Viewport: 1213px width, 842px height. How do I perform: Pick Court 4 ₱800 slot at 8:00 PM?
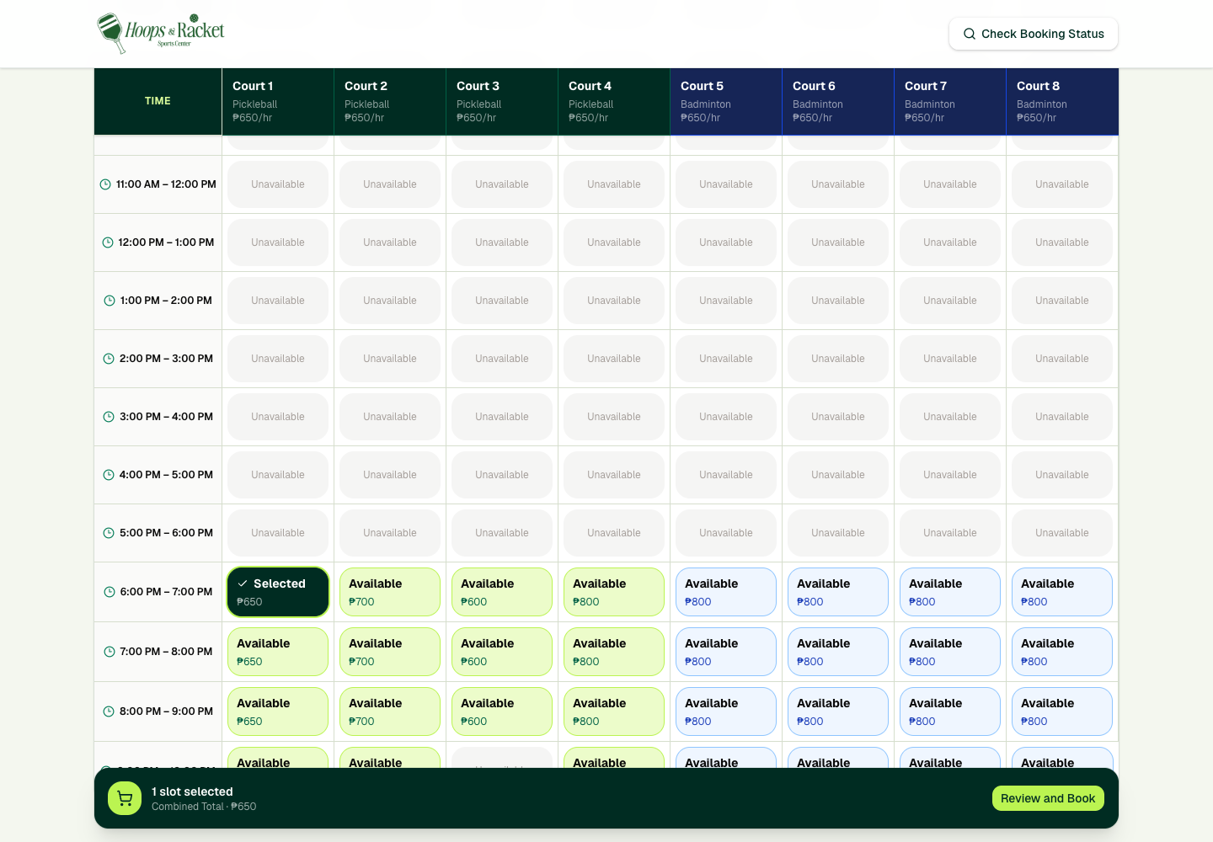614,711
